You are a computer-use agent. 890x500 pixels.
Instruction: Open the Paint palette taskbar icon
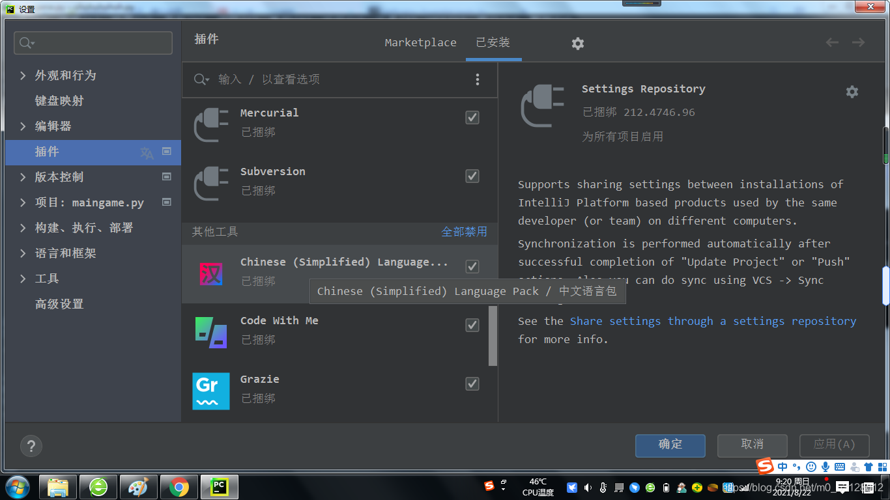(139, 487)
